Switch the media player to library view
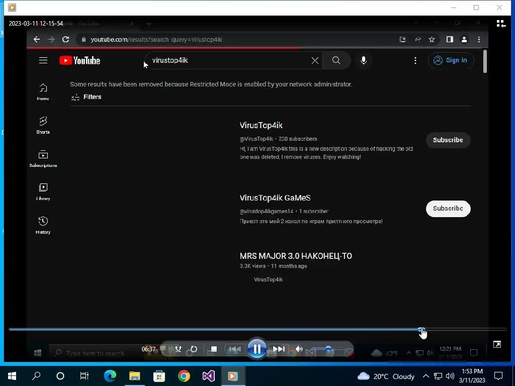The height and width of the screenshot is (386, 515). (501, 24)
